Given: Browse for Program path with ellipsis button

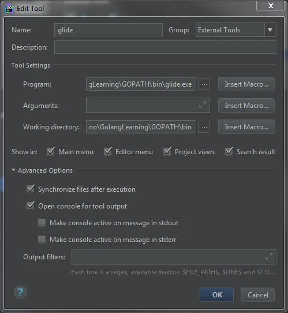Looking at the screenshot, I should 204,84.
